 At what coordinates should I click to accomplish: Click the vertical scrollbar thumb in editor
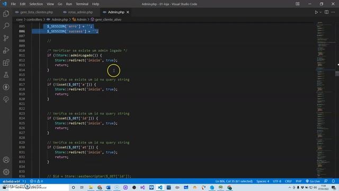(x=337, y=74)
